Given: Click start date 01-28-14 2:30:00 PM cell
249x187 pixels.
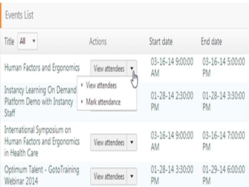Looking at the screenshot, I should click(172, 101).
